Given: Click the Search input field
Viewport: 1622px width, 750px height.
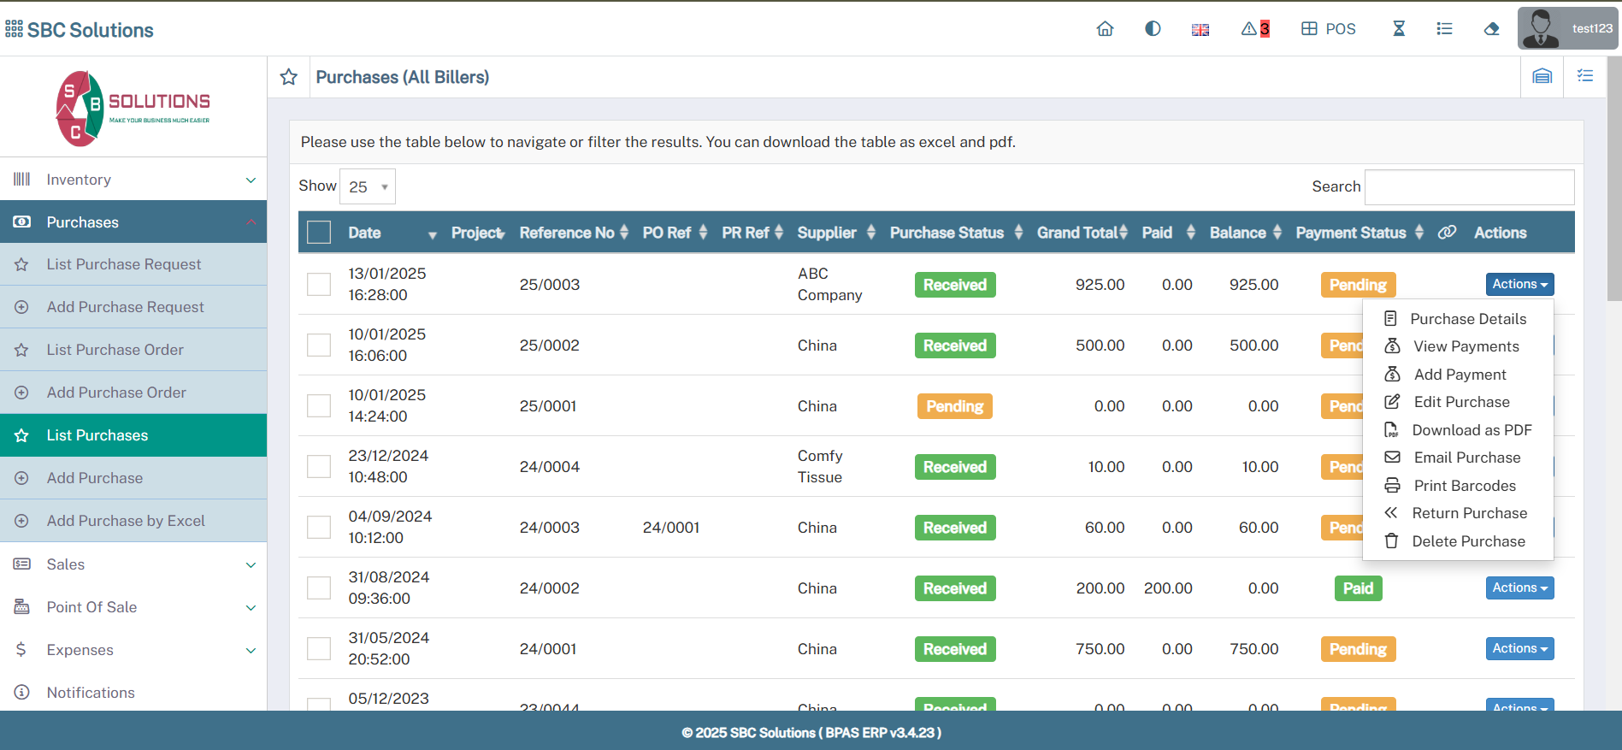Looking at the screenshot, I should click(x=1469, y=187).
